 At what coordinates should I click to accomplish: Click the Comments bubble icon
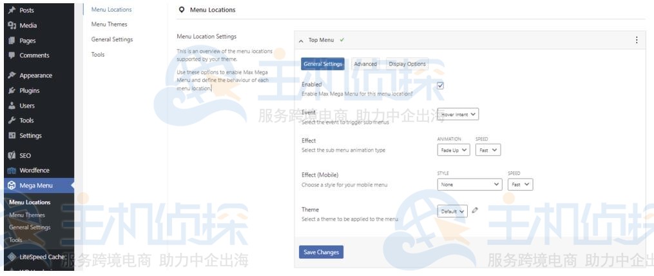(x=12, y=55)
